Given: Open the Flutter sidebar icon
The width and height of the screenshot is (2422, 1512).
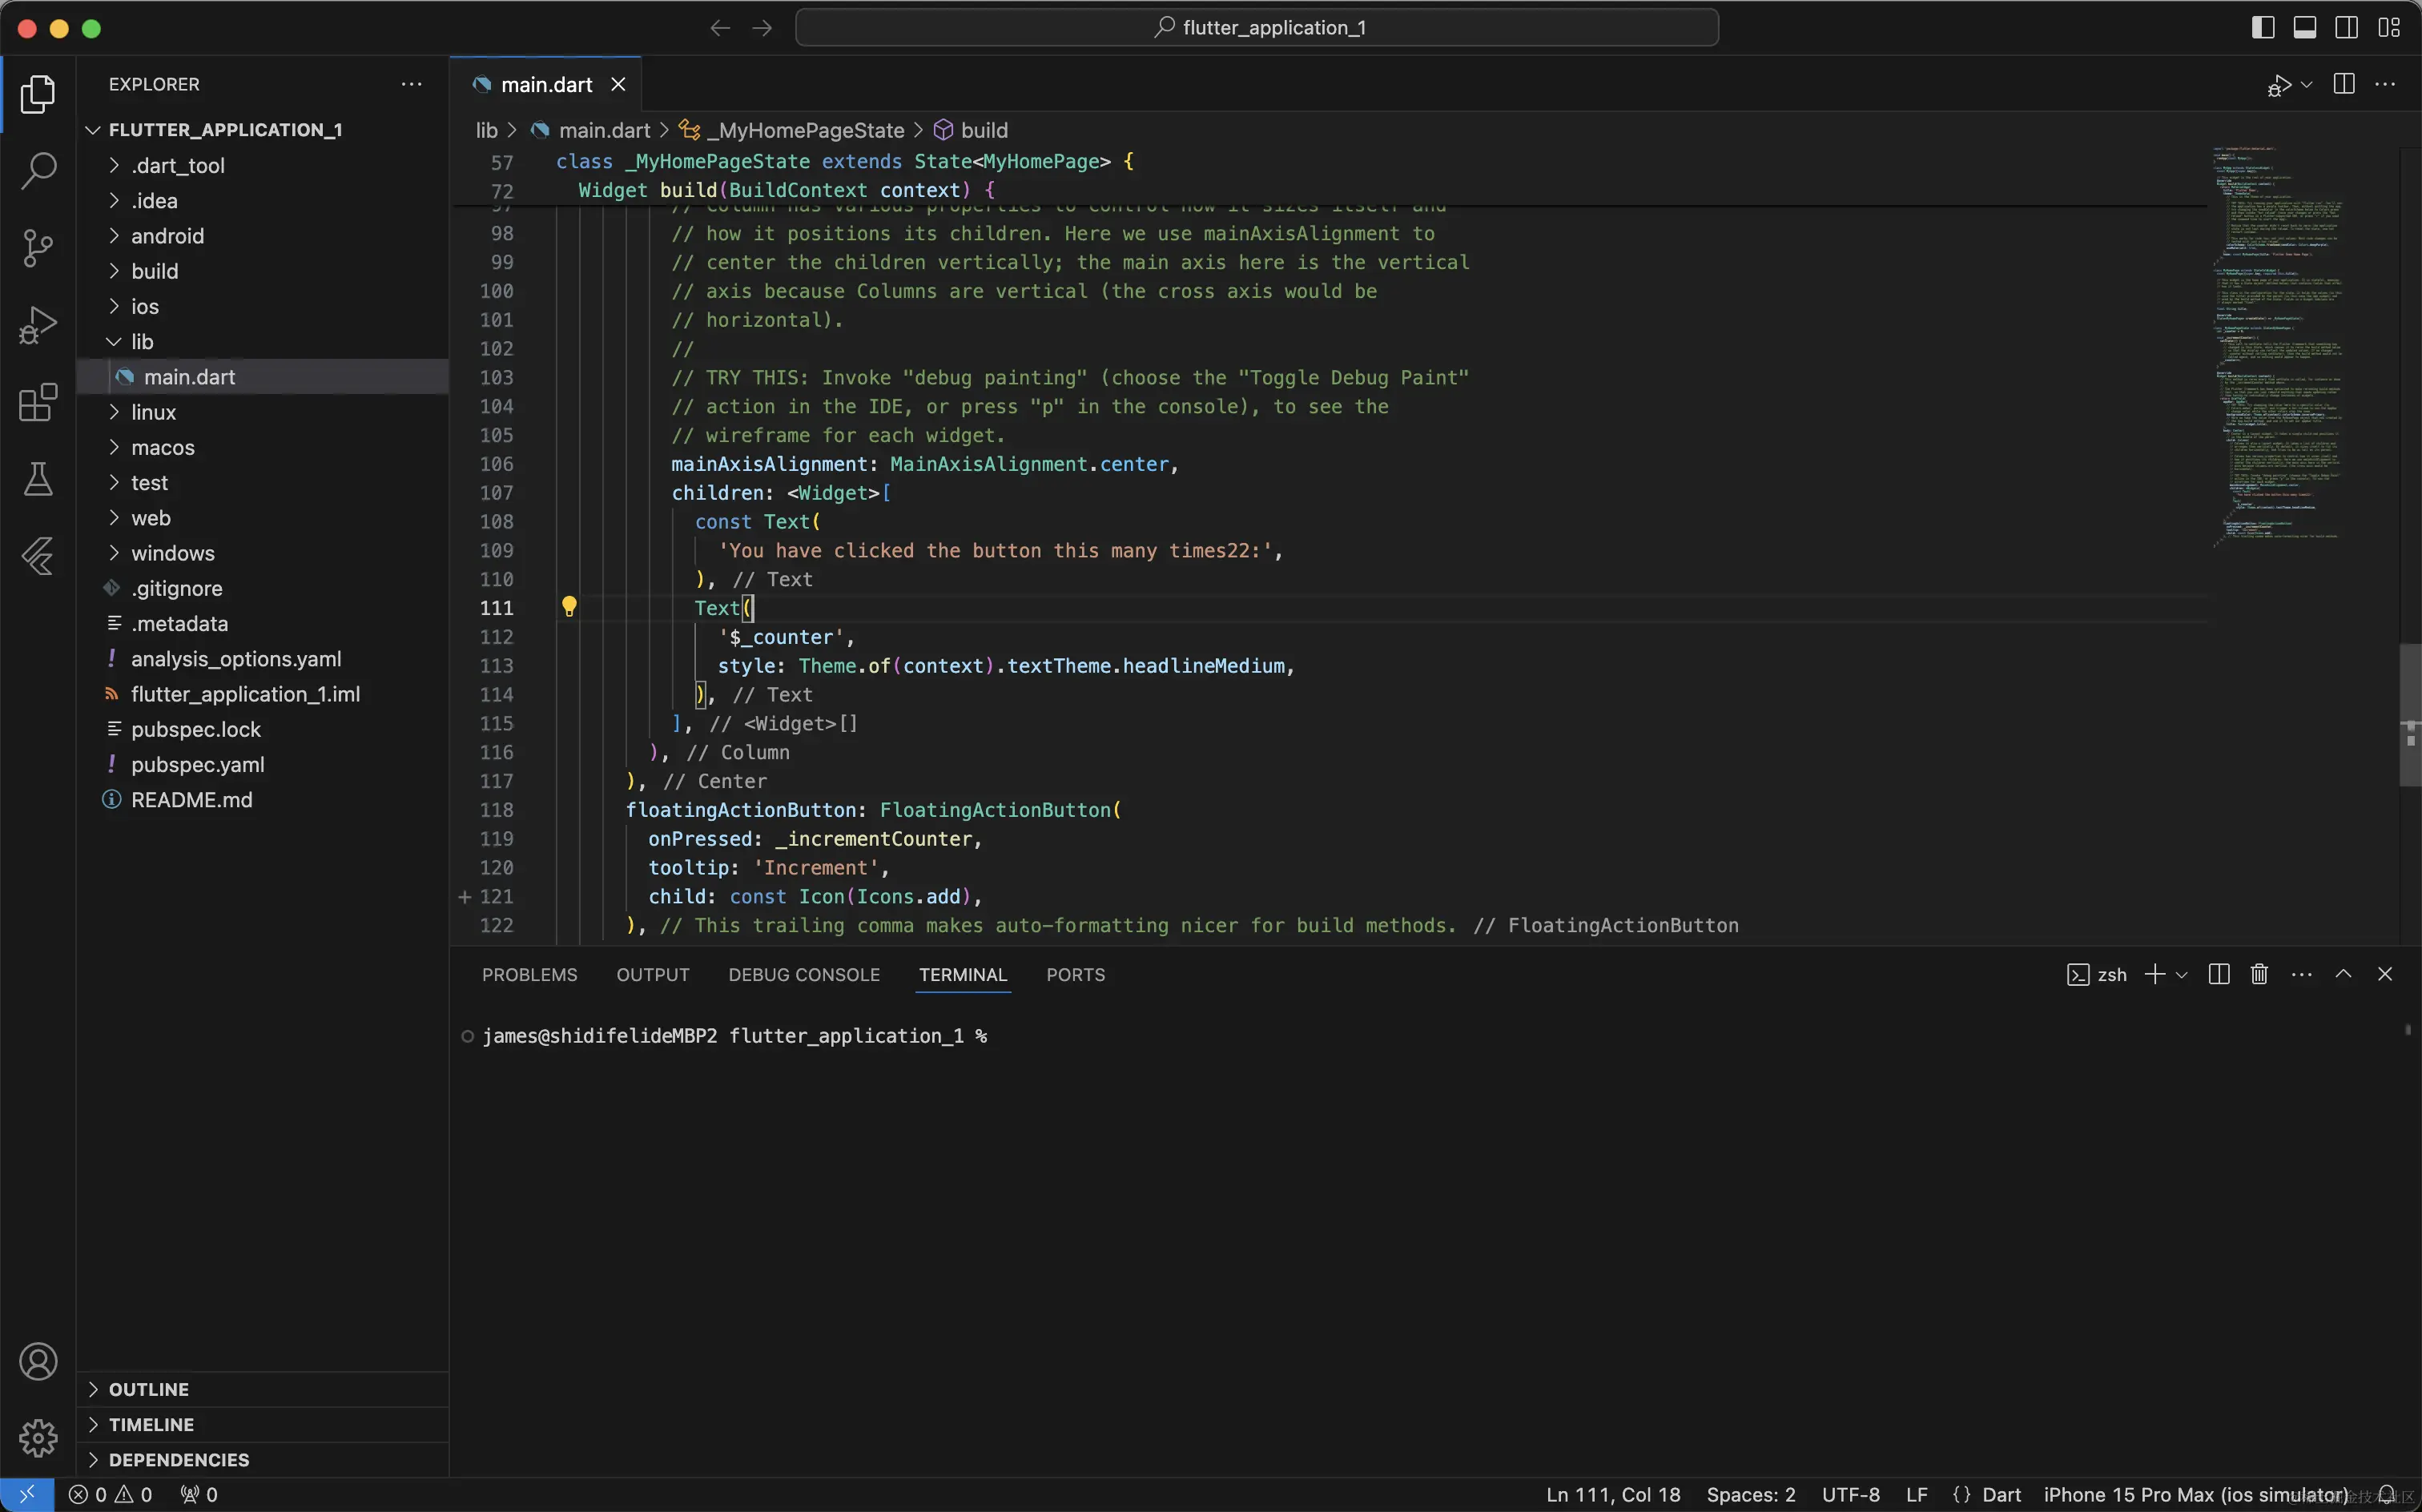Looking at the screenshot, I should 38,556.
